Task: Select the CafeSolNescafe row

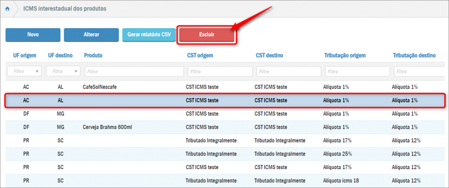Action: (100, 87)
